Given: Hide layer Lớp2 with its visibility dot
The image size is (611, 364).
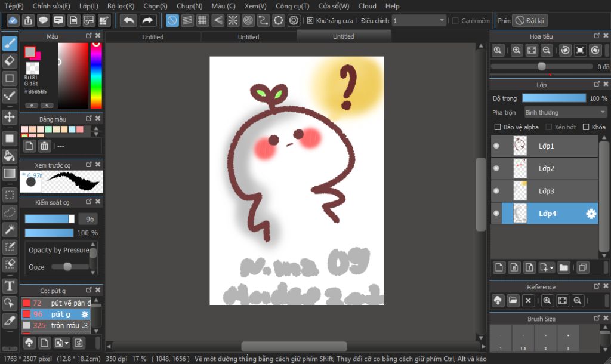Looking at the screenshot, I should [x=496, y=168].
